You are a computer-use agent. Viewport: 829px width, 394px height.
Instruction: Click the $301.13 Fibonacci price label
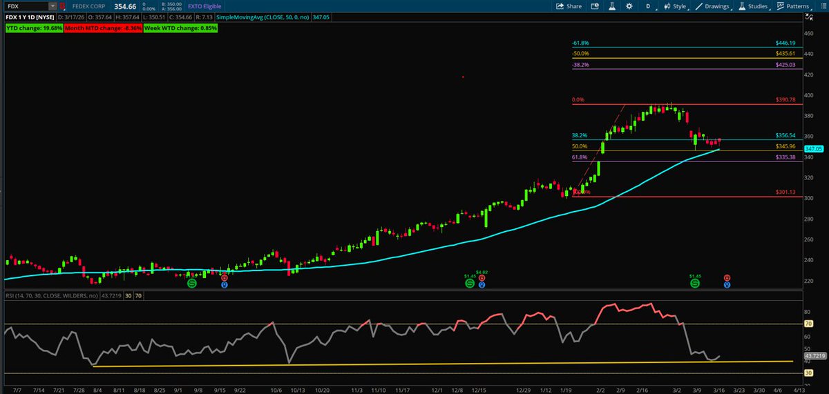786,193
